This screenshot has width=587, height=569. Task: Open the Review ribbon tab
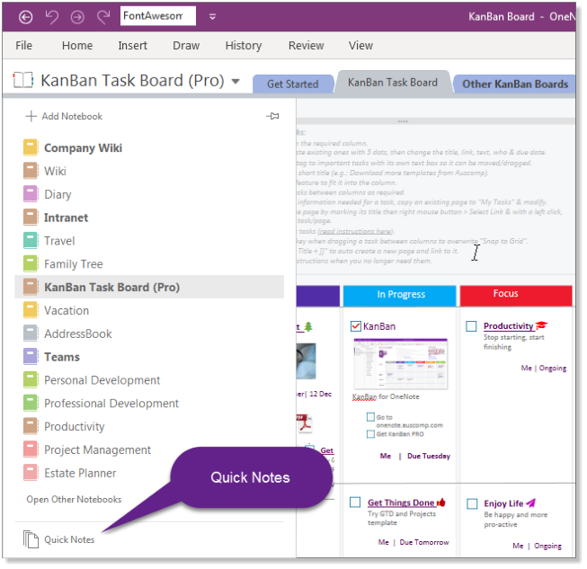(x=306, y=45)
